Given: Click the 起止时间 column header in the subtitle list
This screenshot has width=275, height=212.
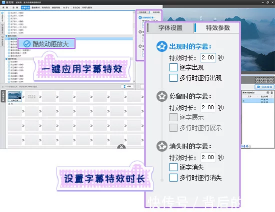Looking at the screenshot, I should point(264,96).
